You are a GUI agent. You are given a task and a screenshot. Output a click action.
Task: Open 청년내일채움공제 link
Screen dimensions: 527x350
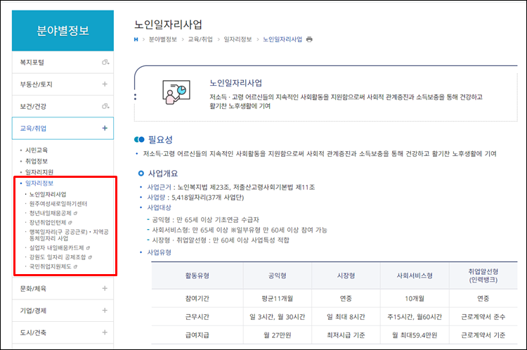(x=51, y=213)
